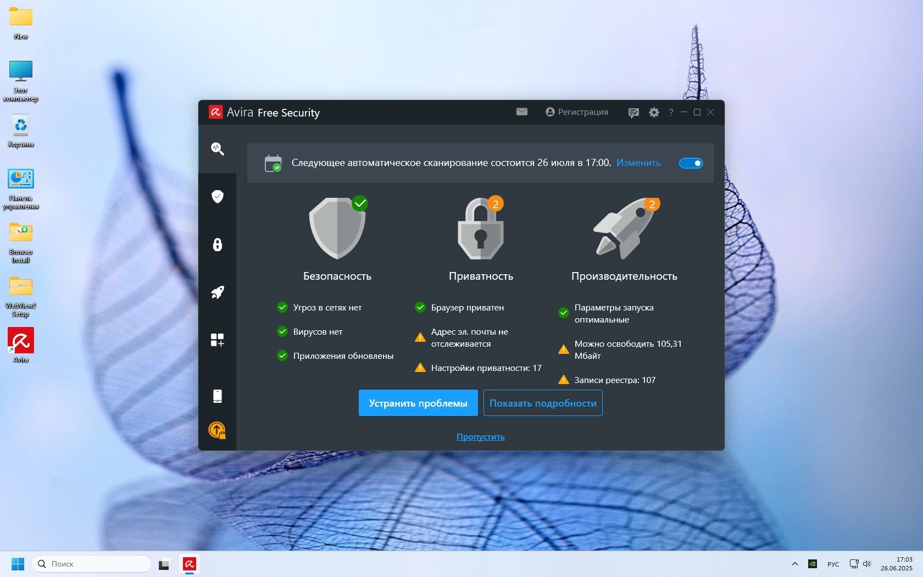Show hidden tray icons chevron
923x577 pixels.
click(794, 564)
